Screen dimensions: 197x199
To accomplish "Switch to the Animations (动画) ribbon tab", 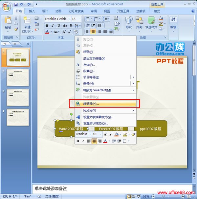I will click(x=58, y=11).
